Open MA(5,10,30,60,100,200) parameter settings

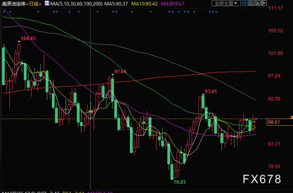pyautogui.click(x=76, y=3)
